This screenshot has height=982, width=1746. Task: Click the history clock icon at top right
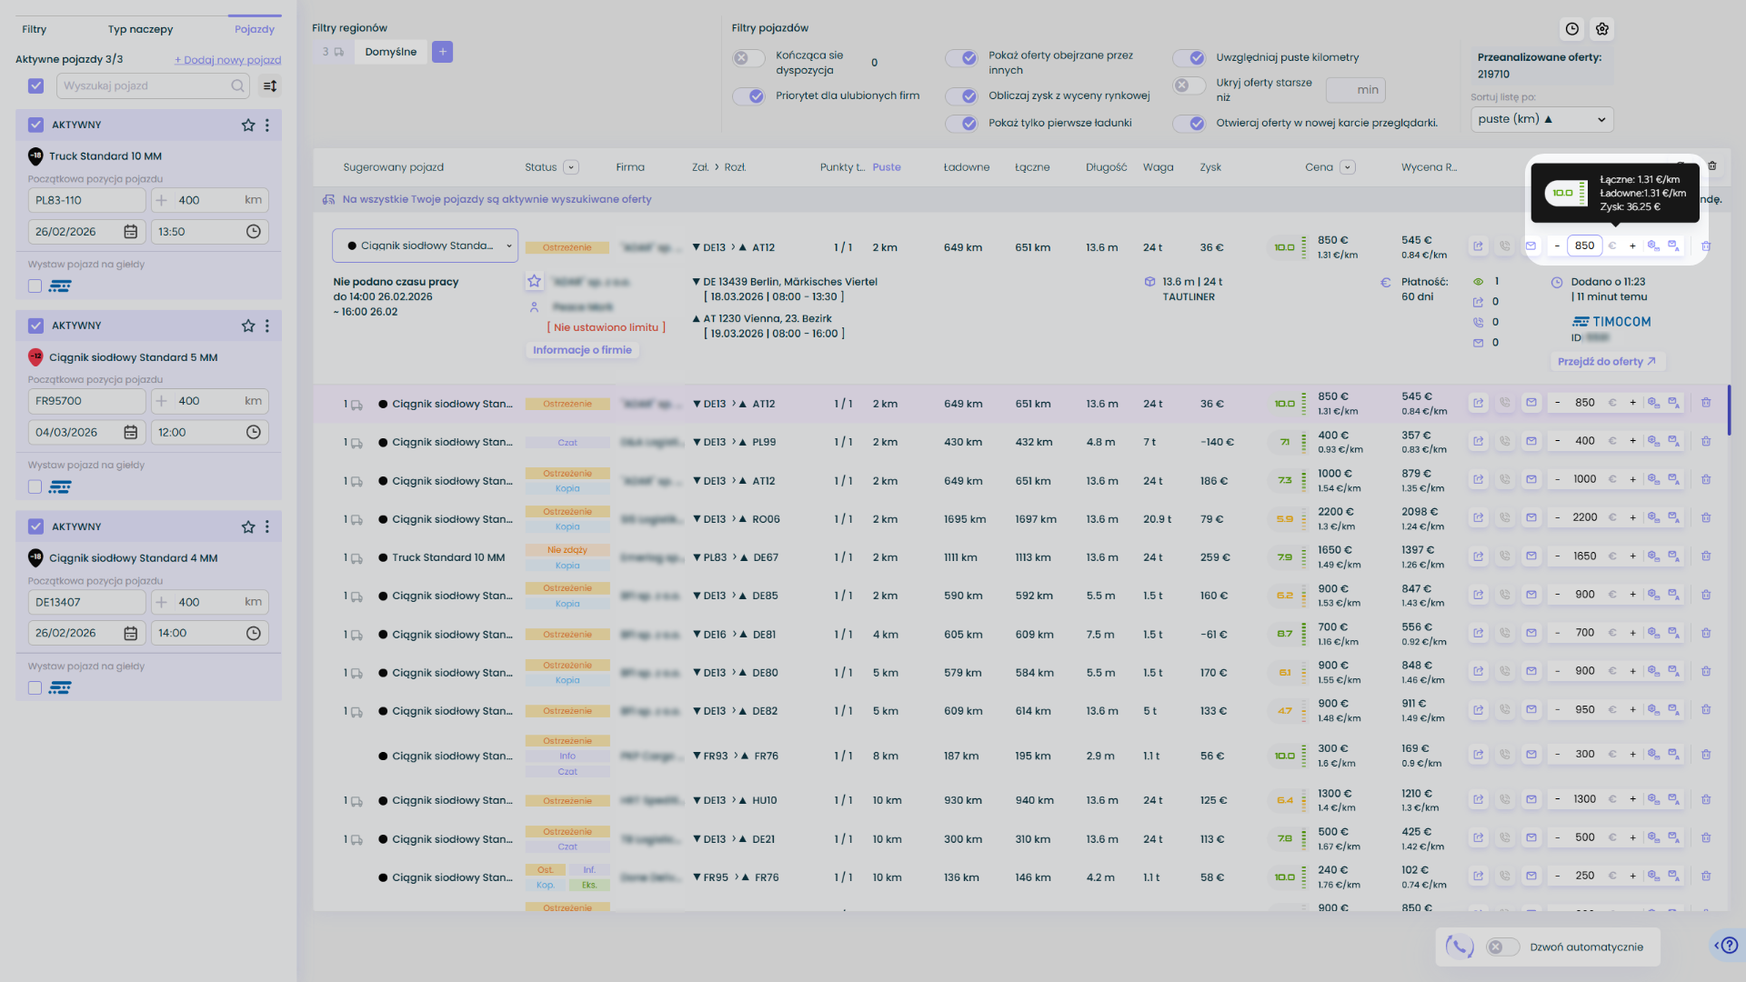(x=1571, y=29)
